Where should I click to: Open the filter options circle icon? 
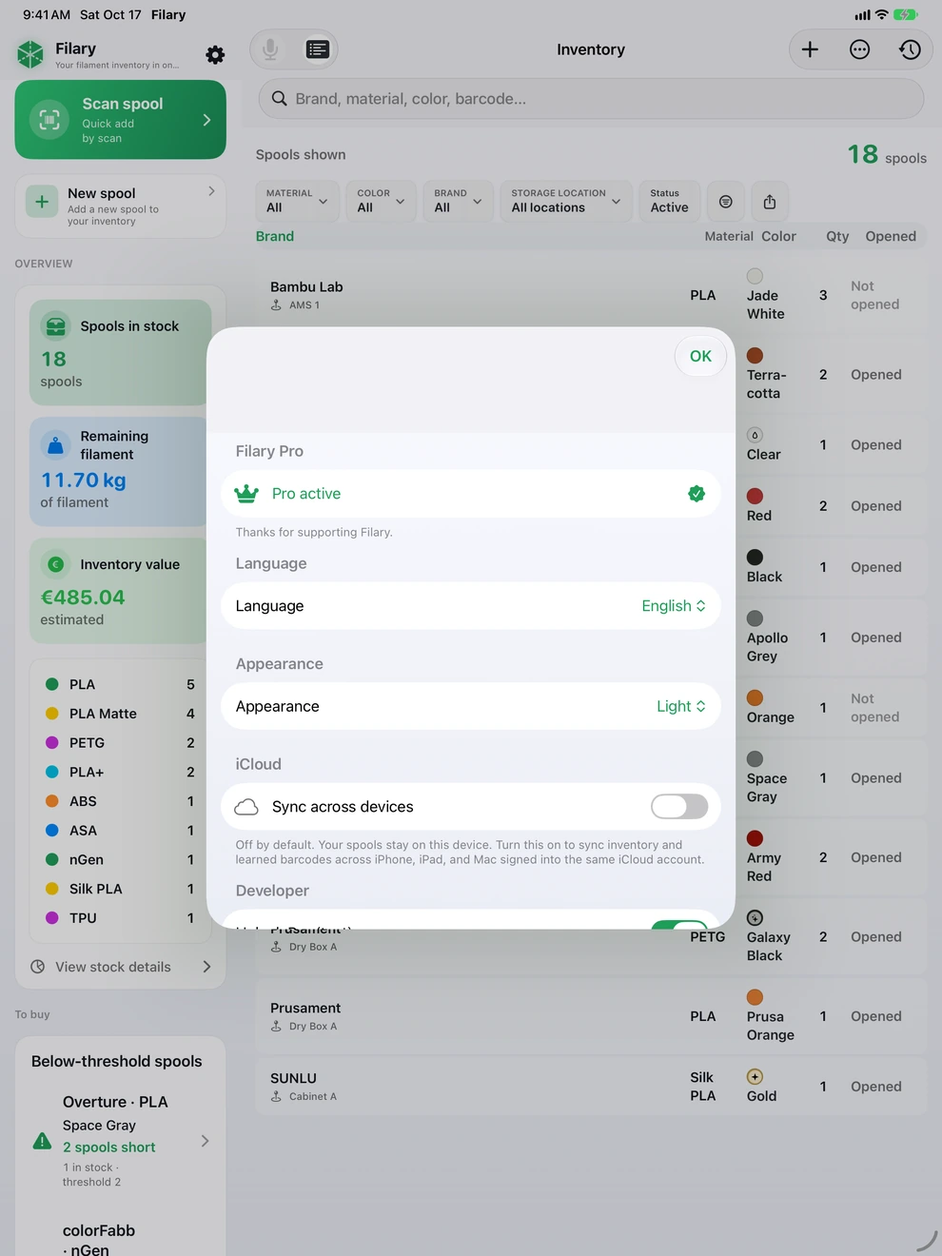(x=726, y=202)
